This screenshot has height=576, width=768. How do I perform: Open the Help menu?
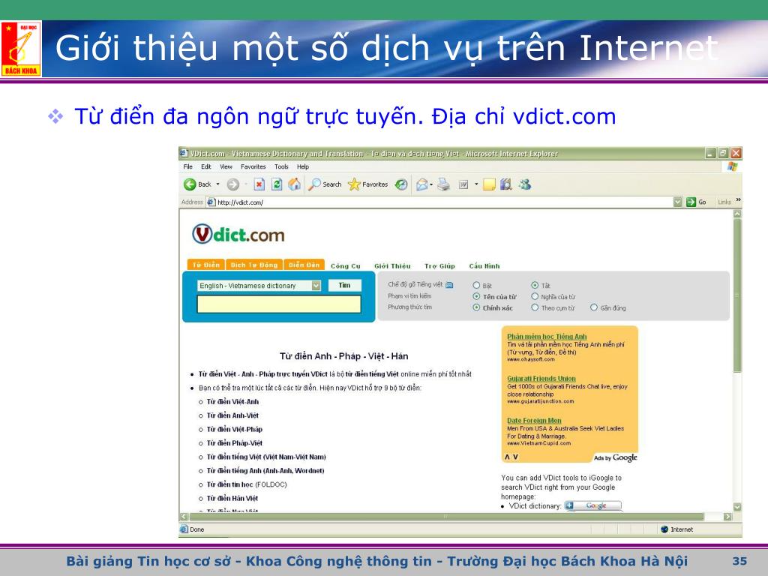click(x=303, y=167)
